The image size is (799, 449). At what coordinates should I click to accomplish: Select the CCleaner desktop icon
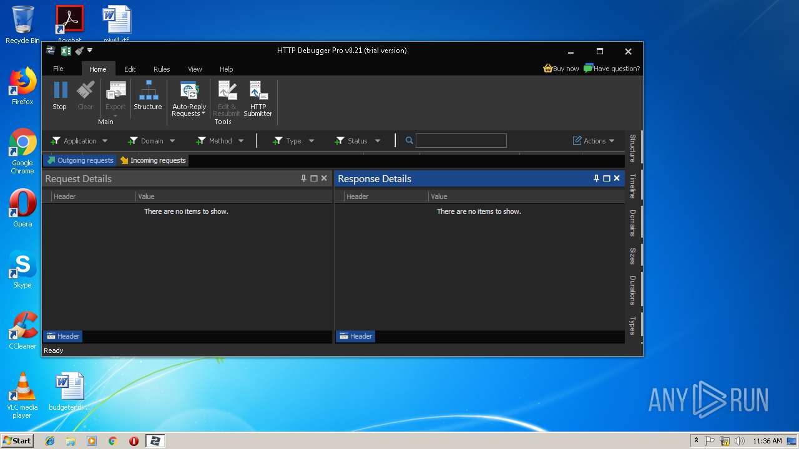[22, 331]
